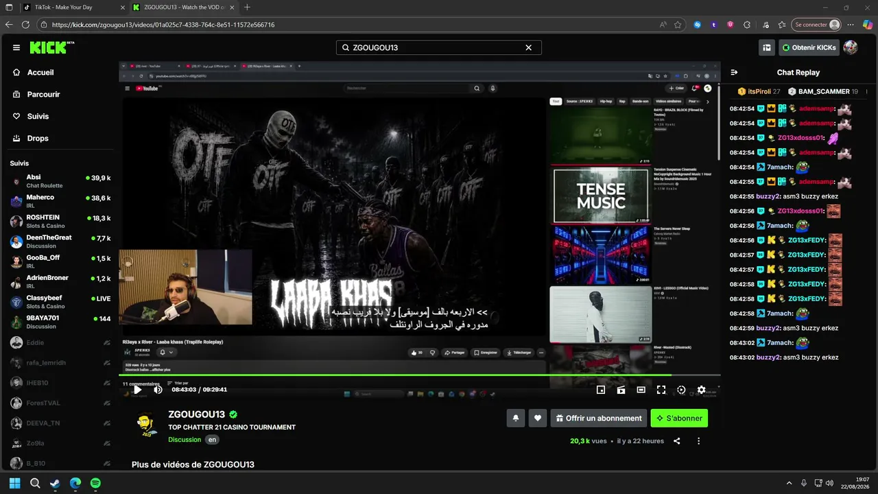878x494 pixels.
Task: Clear the ZGOUGOU13 search query
Action: point(528,48)
